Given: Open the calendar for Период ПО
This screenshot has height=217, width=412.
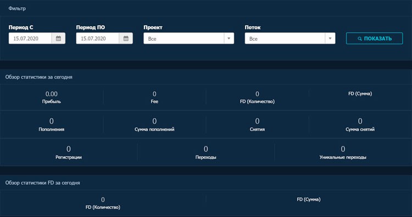Looking at the screenshot, I should (126, 38).
